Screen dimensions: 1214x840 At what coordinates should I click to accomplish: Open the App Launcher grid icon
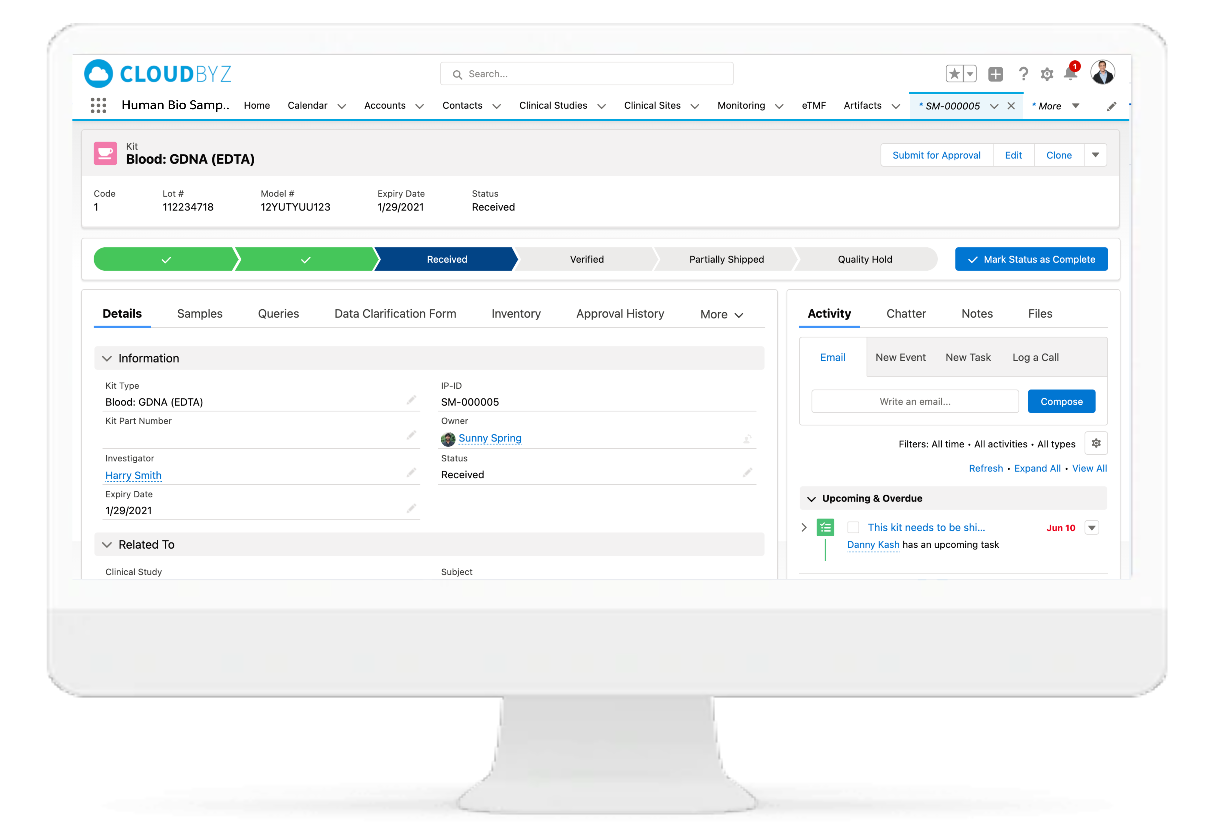click(x=98, y=105)
